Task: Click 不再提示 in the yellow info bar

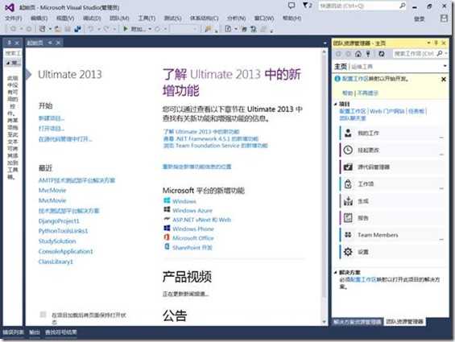Action: (368, 93)
